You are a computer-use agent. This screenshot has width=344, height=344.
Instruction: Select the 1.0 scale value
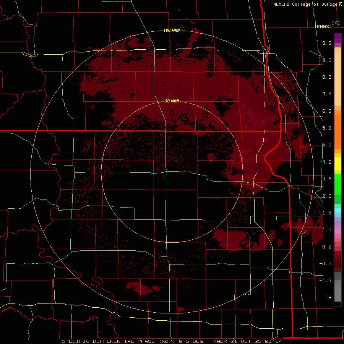(327, 230)
